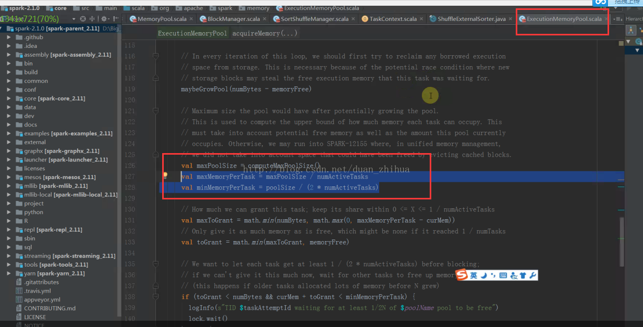Click the cloud upload icon at top right

tap(601, 3)
